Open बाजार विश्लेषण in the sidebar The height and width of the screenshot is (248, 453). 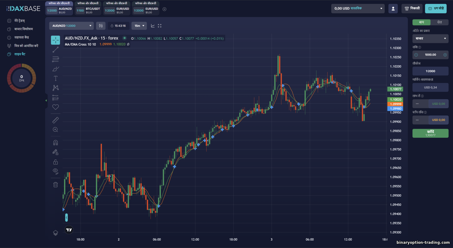pos(20,29)
